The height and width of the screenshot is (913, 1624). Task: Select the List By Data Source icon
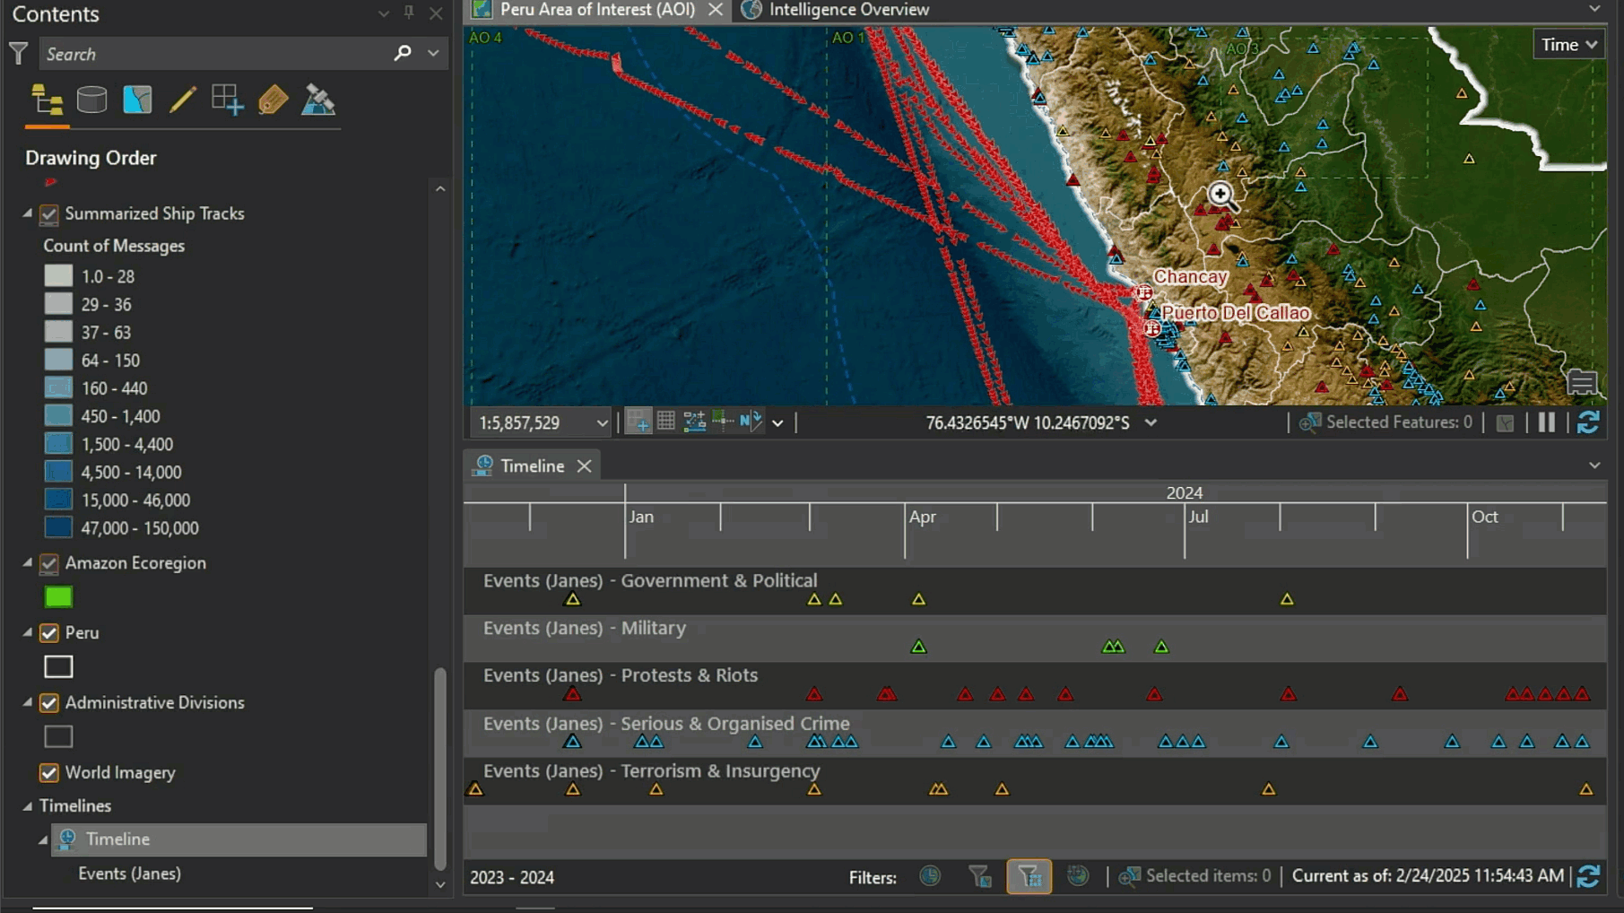click(x=91, y=99)
